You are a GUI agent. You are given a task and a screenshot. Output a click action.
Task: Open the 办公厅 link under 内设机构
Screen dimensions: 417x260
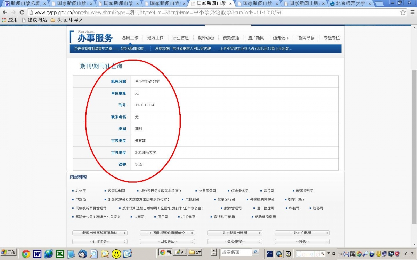click(81, 190)
